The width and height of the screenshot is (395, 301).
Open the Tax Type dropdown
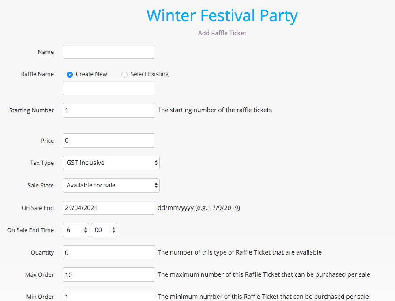tap(111, 163)
